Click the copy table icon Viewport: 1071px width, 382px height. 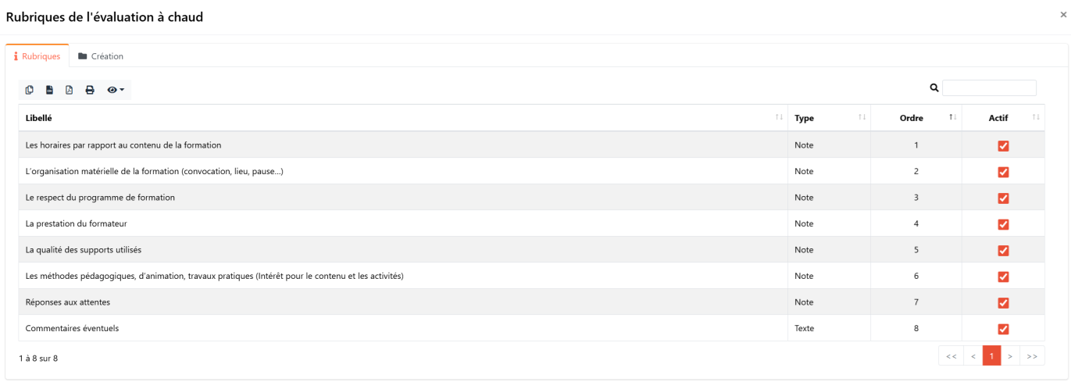click(x=30, y=90)
